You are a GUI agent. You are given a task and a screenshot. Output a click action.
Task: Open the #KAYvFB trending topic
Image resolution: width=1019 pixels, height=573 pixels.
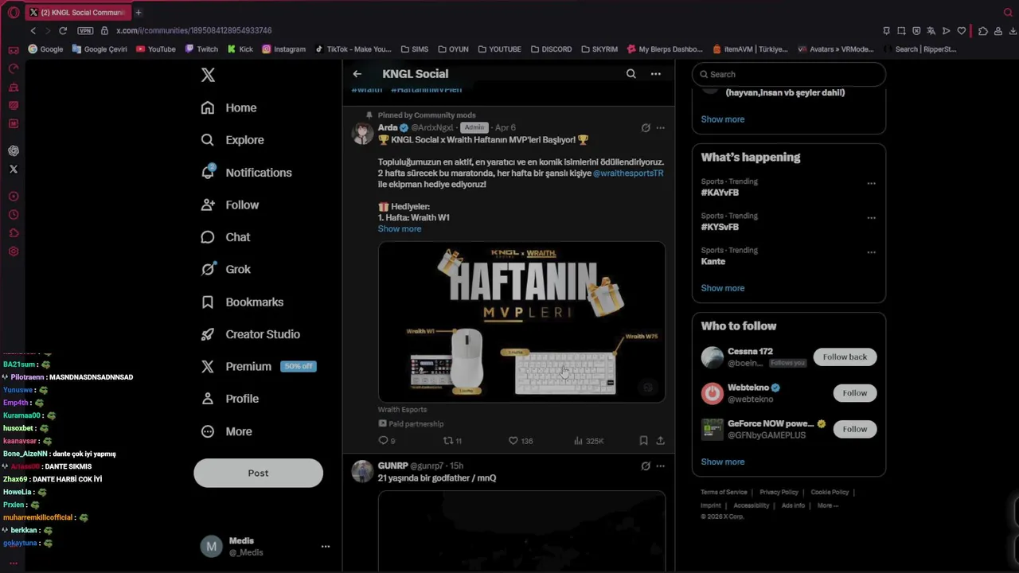[x=720, y=193]
